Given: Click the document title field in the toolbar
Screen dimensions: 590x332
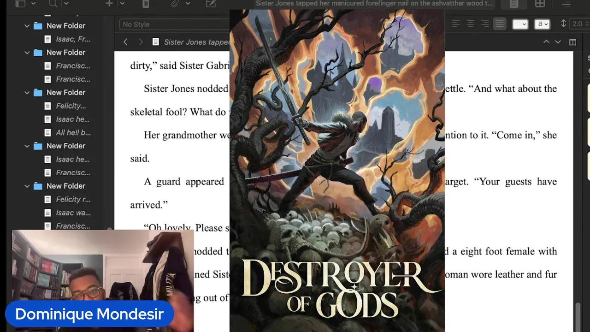Looking at the screenshot, I should pyautogui.click(x=374, y=4).
